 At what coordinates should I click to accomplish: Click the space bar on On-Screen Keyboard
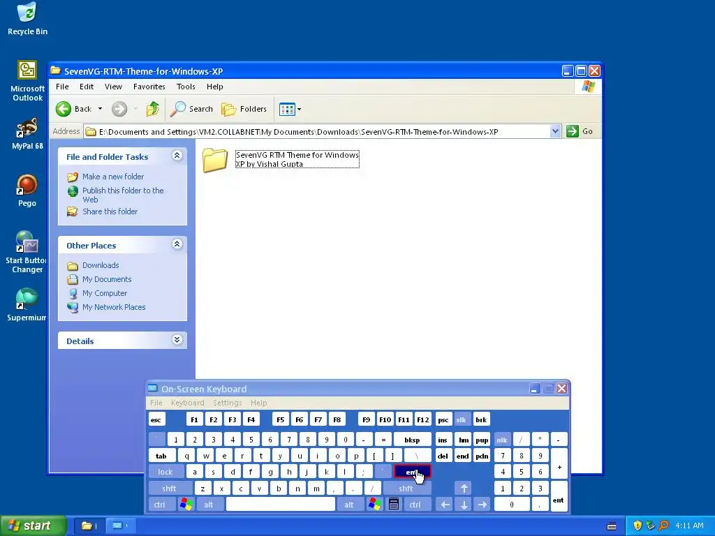[281, 505]
